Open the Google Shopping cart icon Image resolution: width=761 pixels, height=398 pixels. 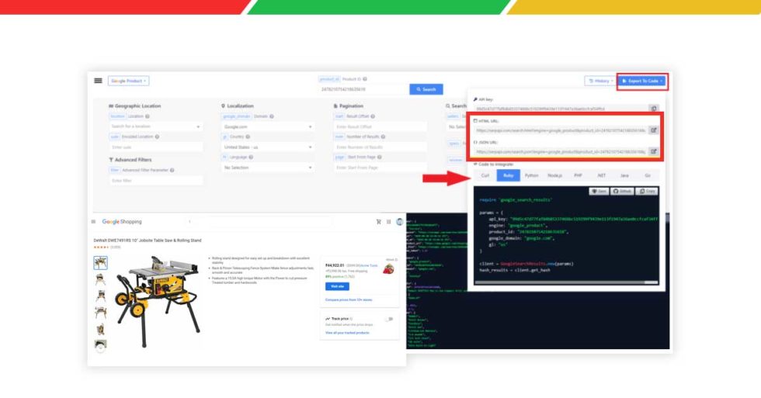pyautogui.click(x=379, y=222)
